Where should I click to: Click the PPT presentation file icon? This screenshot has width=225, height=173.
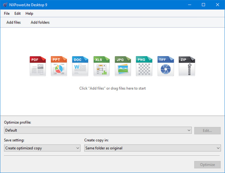(x=59, y=66)
